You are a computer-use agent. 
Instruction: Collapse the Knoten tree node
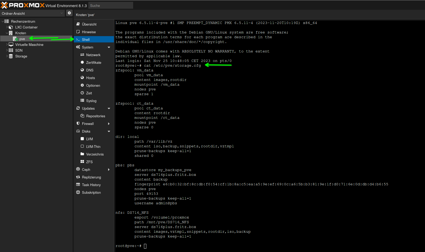pyautogui.click(x=7, y=33)
